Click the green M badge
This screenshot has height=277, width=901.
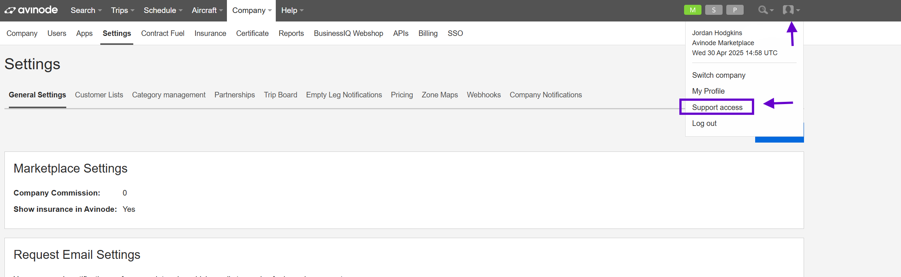693,10
